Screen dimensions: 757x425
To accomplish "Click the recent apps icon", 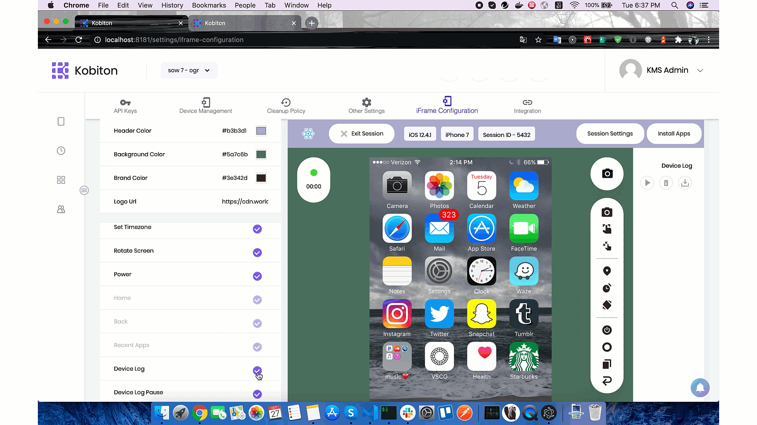I will (607, 364).
